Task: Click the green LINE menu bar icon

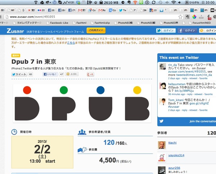Action: coord(141,3)
